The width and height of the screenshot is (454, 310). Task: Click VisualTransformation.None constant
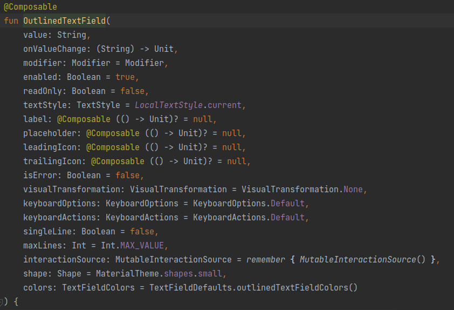click(302, 190)
